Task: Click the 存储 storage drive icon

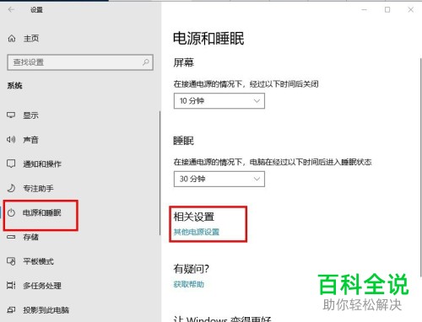Action: click(x=11, y=237)
